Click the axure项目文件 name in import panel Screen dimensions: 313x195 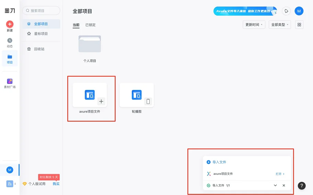[223, 174]
